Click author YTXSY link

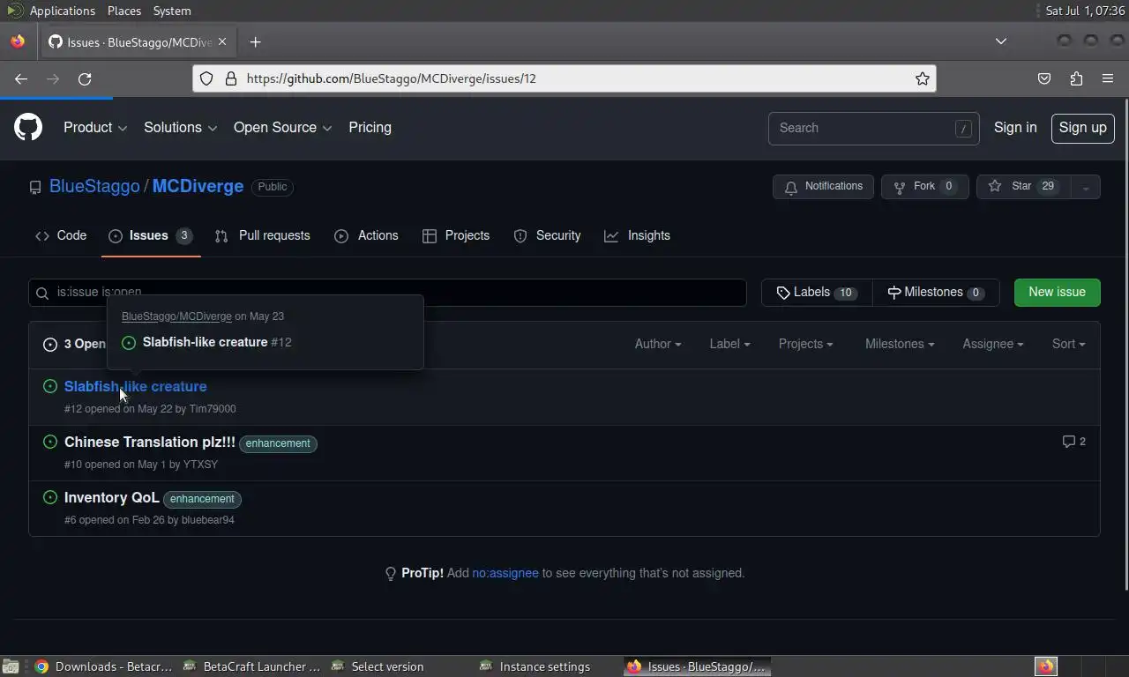coord(200,465)
